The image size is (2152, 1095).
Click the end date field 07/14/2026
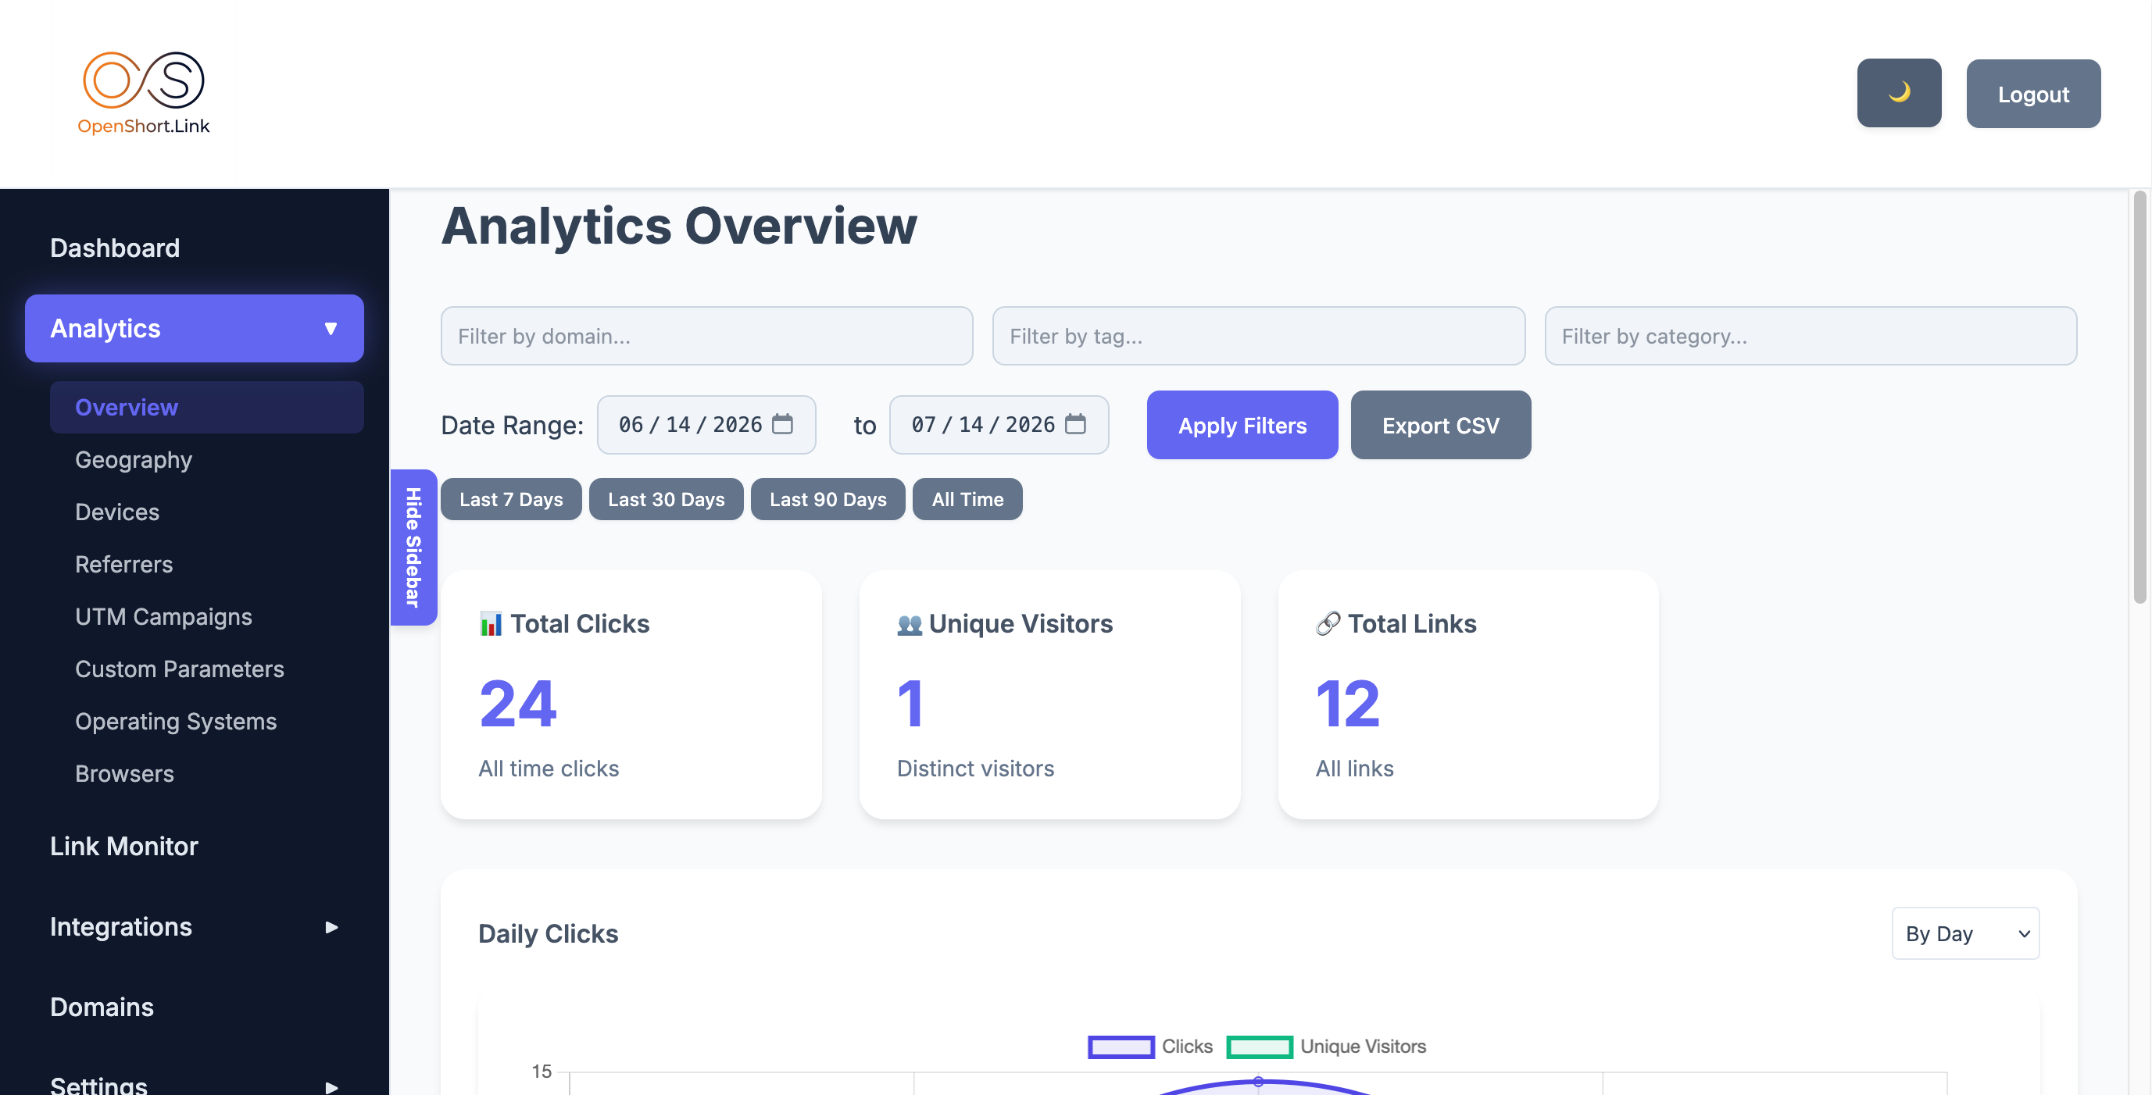click(x=999, y=424)
